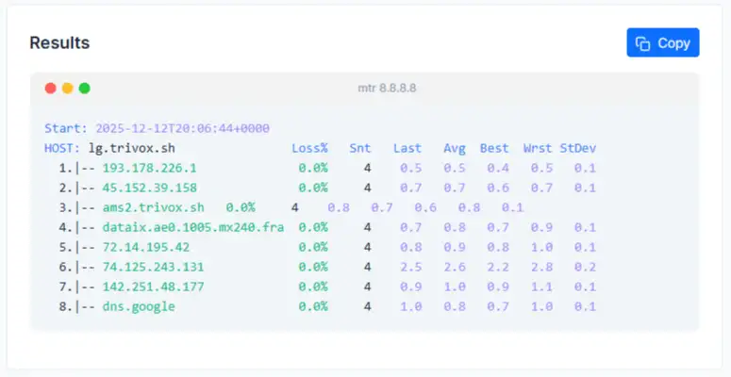Click hop 8 host dns.google
The image size is (731, 377).
[x=139, y=306]
